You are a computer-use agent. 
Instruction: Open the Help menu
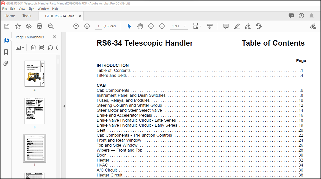55,8
